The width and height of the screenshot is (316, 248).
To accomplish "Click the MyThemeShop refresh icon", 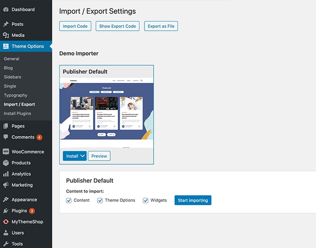I will tap(6, 222).
